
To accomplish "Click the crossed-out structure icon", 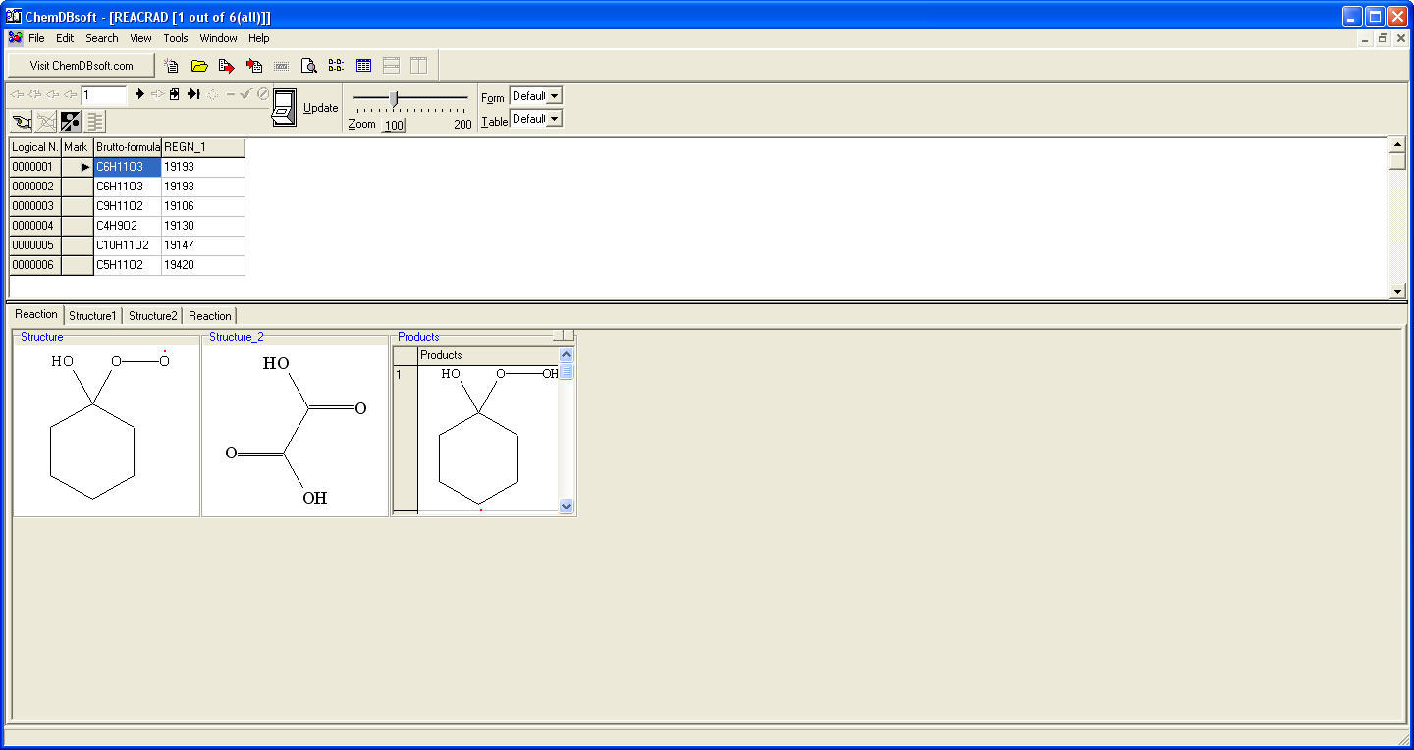I will [46, 122].
